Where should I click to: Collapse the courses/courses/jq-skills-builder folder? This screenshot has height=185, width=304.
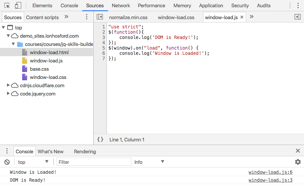(x=13, y=44)
